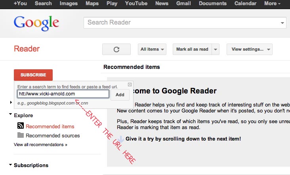Click Mark all as read button

coord(192,49)
